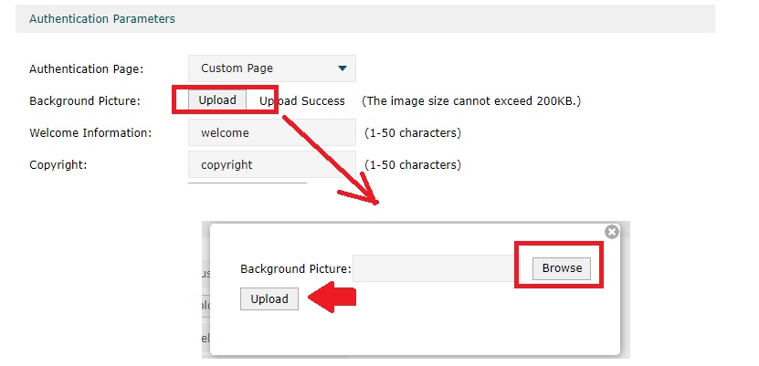The height and width of the screenshot is (366, 759).
Task: Click into the Copyright text field
Action: [271, 165]
